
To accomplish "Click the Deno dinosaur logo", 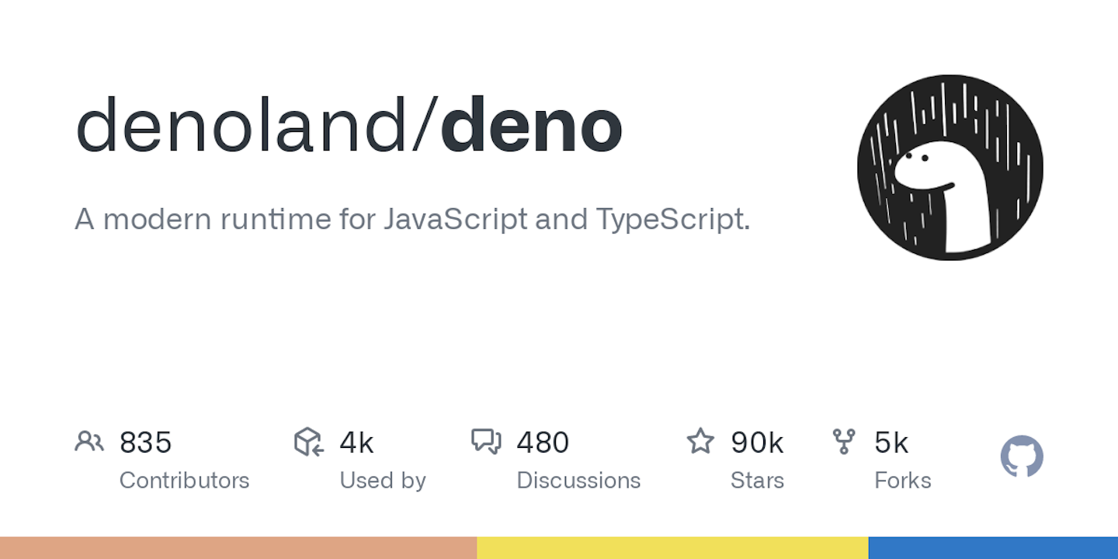I will point(950,168).
